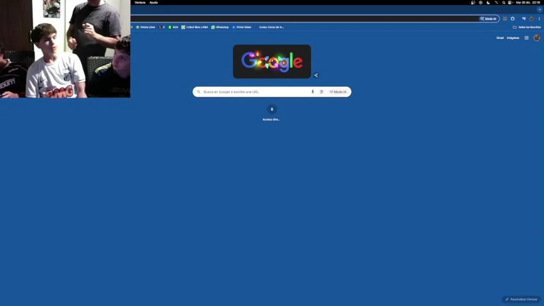Toggle the Do Not Disturb moon icon
Screen dimensions: 544x306
488,3
